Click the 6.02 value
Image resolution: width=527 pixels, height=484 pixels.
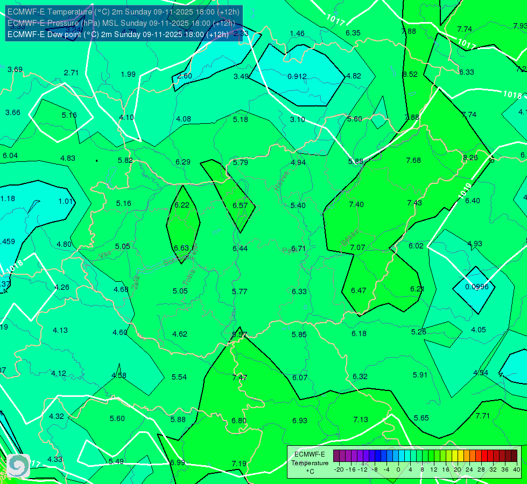click(416, 246)
